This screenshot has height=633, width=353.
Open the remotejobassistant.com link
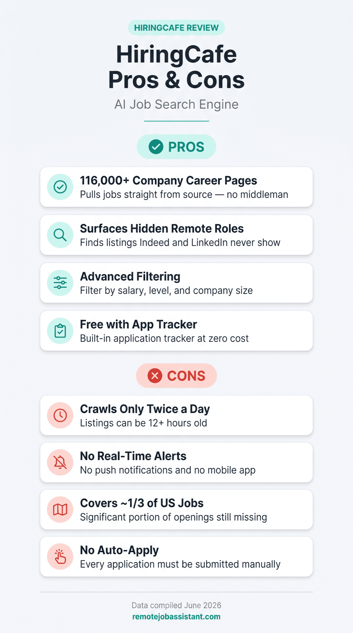click(176, 617)
